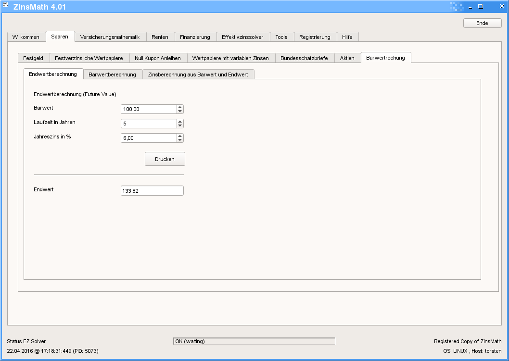Switch to the Effektivzinssolver tab
Screen dimensions: 509x361
242,37
